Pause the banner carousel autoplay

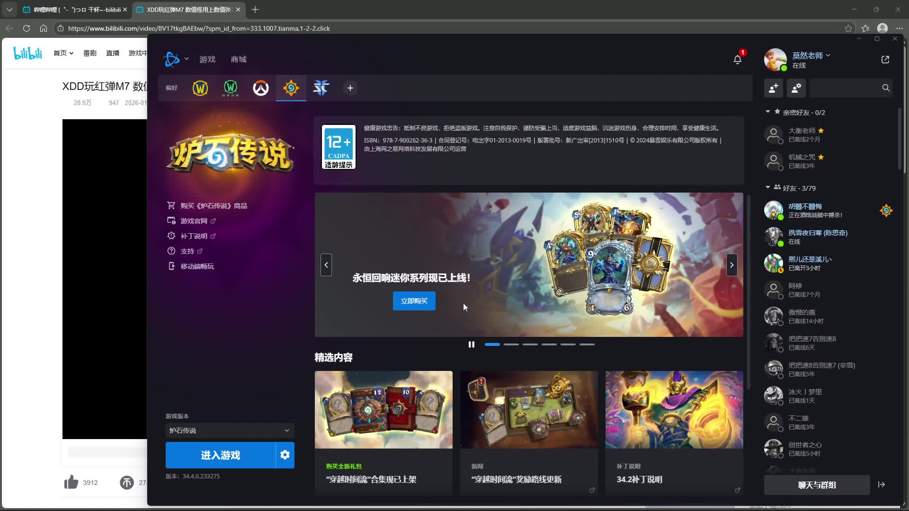(471, 344)
